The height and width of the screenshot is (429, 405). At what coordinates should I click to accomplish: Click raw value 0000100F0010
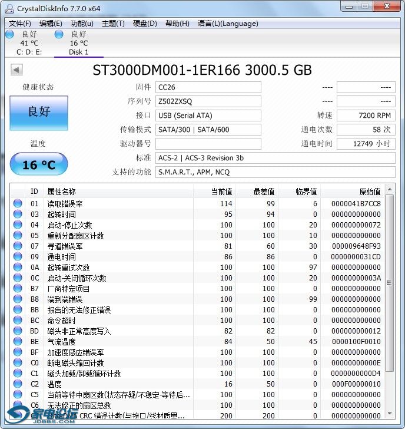coord(356,341)
